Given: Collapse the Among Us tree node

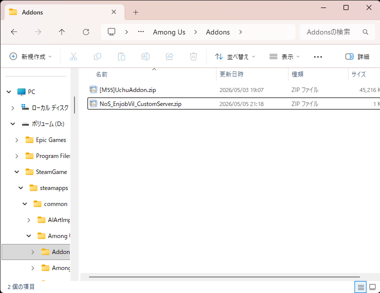Looking at the screenshot, I should [x=29, y=236].
